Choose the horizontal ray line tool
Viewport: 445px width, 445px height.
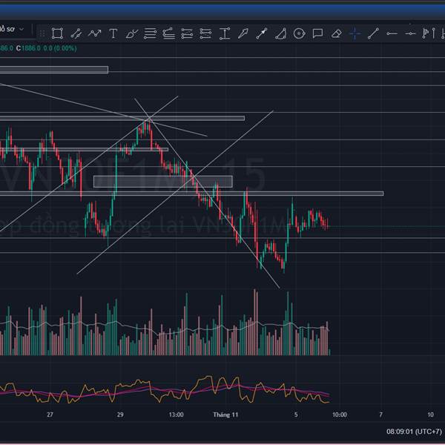[x=392, y=34]
